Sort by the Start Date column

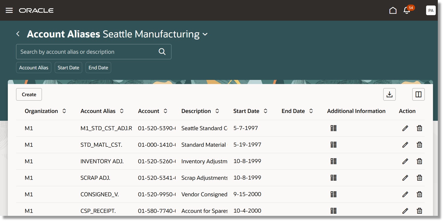click(x=265, y=111)
